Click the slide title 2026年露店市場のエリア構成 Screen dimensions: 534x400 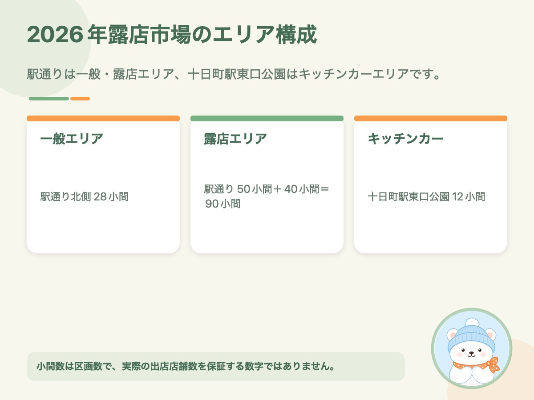(x=172, y=36)
